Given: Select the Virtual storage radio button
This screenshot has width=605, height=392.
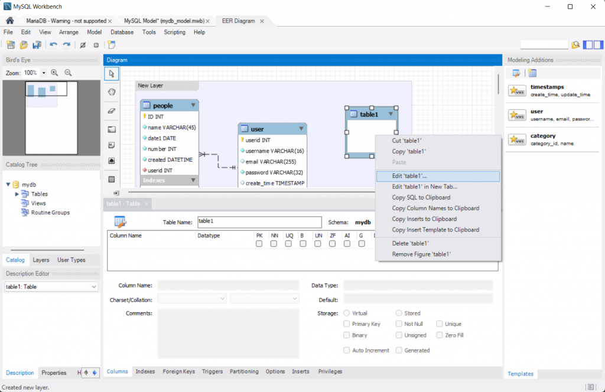Looking at the screenshot, I should 346,313.
